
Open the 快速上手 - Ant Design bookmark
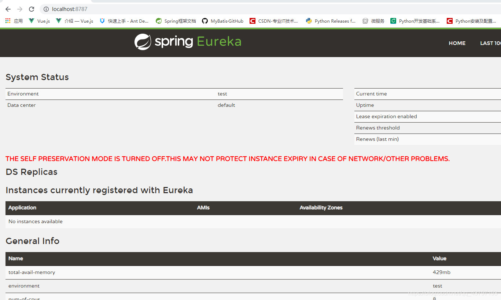pyautogui.click(x=124, y=21)
